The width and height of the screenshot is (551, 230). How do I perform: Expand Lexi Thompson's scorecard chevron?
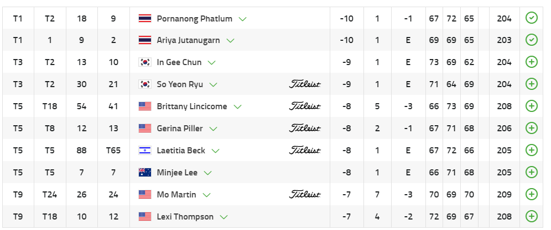223,217
